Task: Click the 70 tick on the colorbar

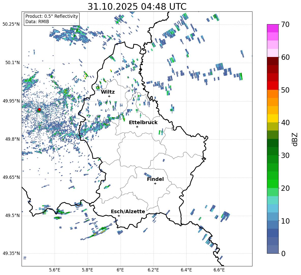Action: (x=285, y=24)
